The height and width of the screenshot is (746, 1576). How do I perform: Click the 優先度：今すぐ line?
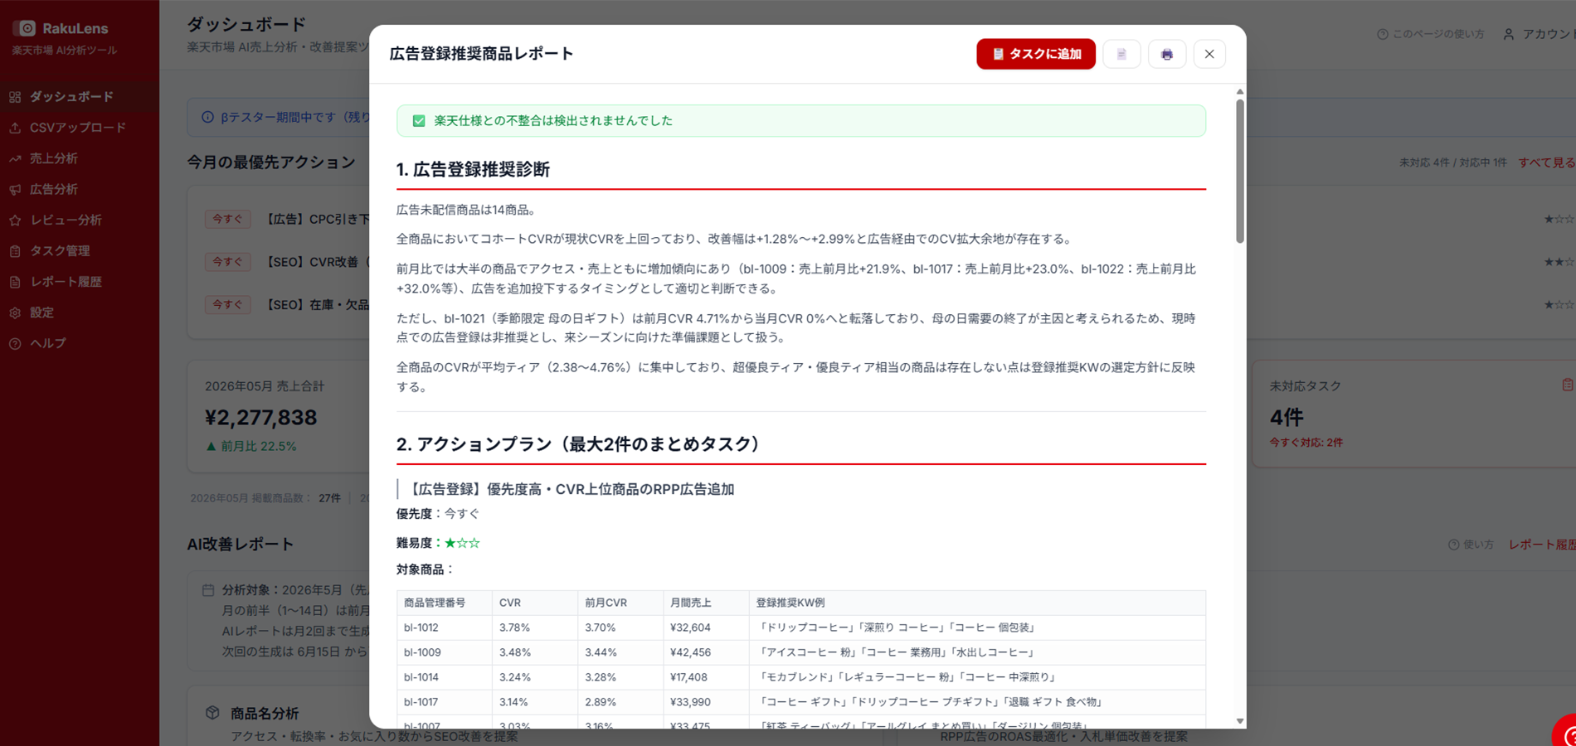pyautogui.click(x=438, y=514)
